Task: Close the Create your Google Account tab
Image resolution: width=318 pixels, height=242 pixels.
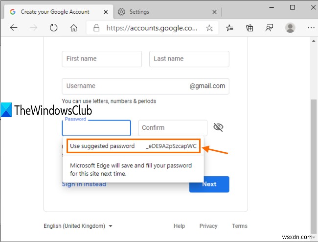Action: [x=106, y=12]
